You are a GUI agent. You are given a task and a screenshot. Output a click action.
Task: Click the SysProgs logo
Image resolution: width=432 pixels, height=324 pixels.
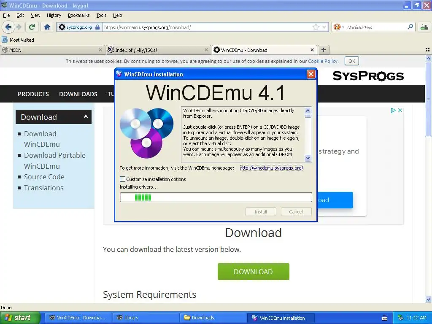click(368, 76)
